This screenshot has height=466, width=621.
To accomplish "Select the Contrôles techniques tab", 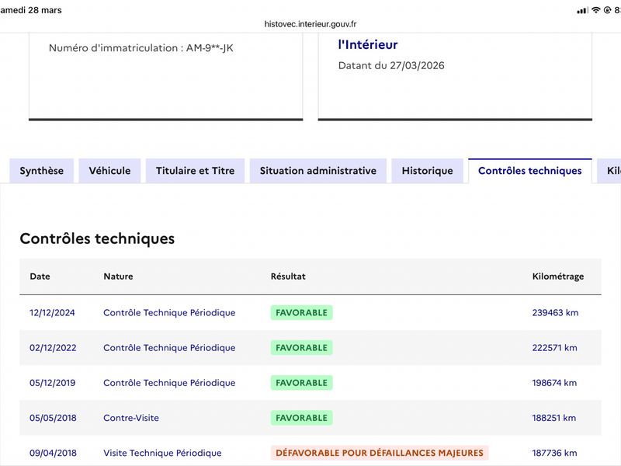I will pos(529,171).
